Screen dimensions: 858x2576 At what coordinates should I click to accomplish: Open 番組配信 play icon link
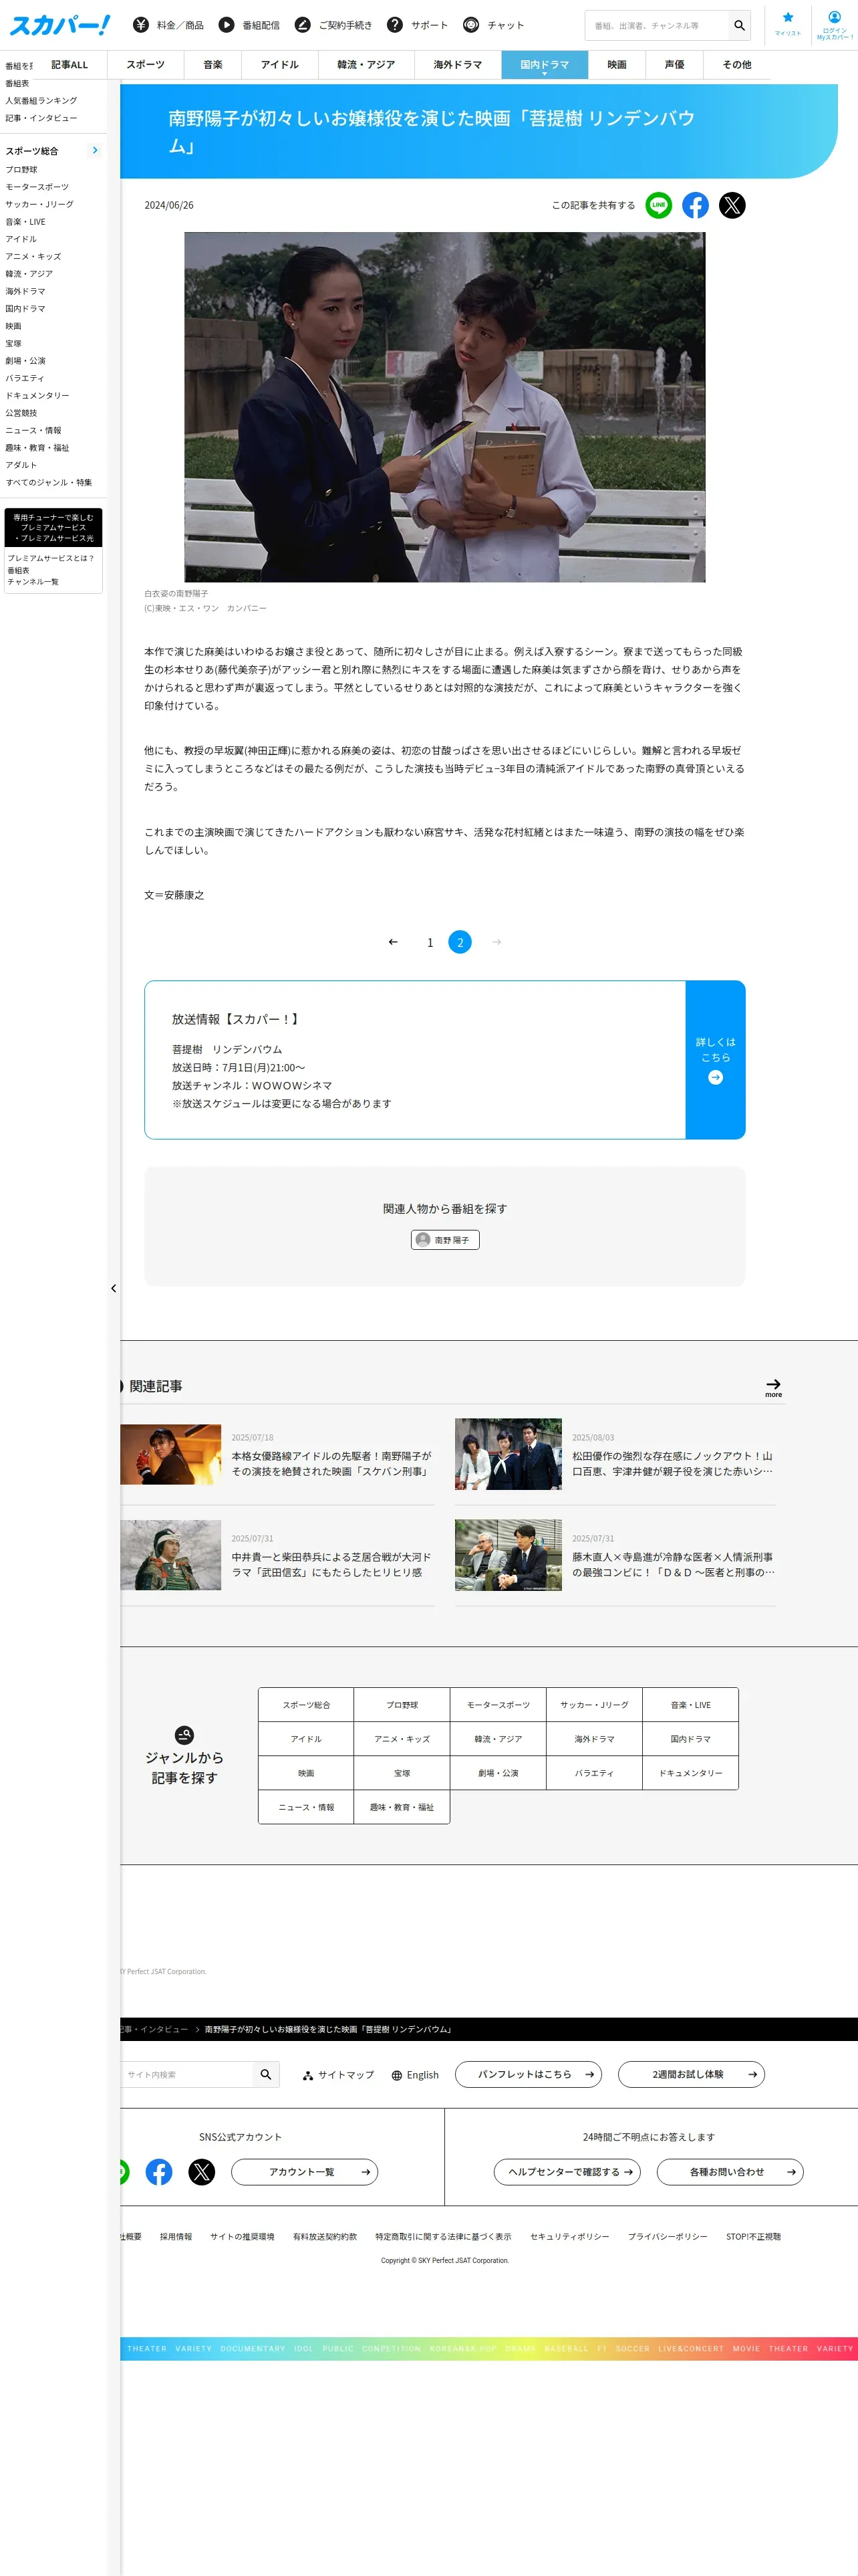coord(227,25)
